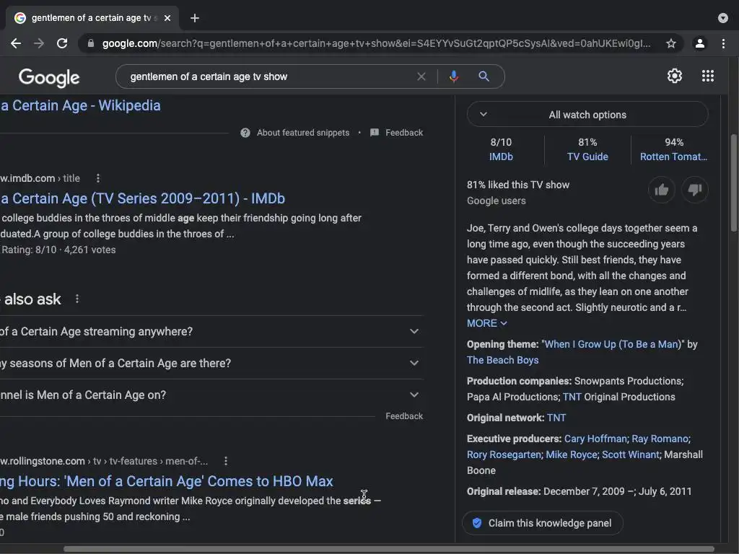Screen dimensions: 739x554
Task: Click the About featured snippets question icon
Action: (245, 133)
